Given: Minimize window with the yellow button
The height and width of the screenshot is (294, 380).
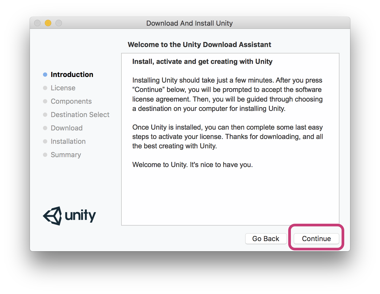Looking at the screenshot, I should coord(48,23).
